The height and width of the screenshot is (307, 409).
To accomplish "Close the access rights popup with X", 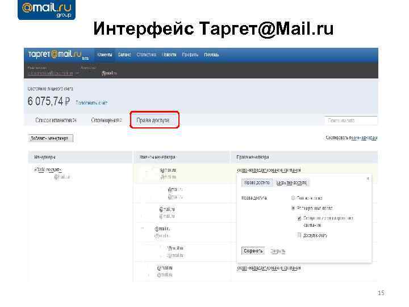I will [x=368, y=179].
